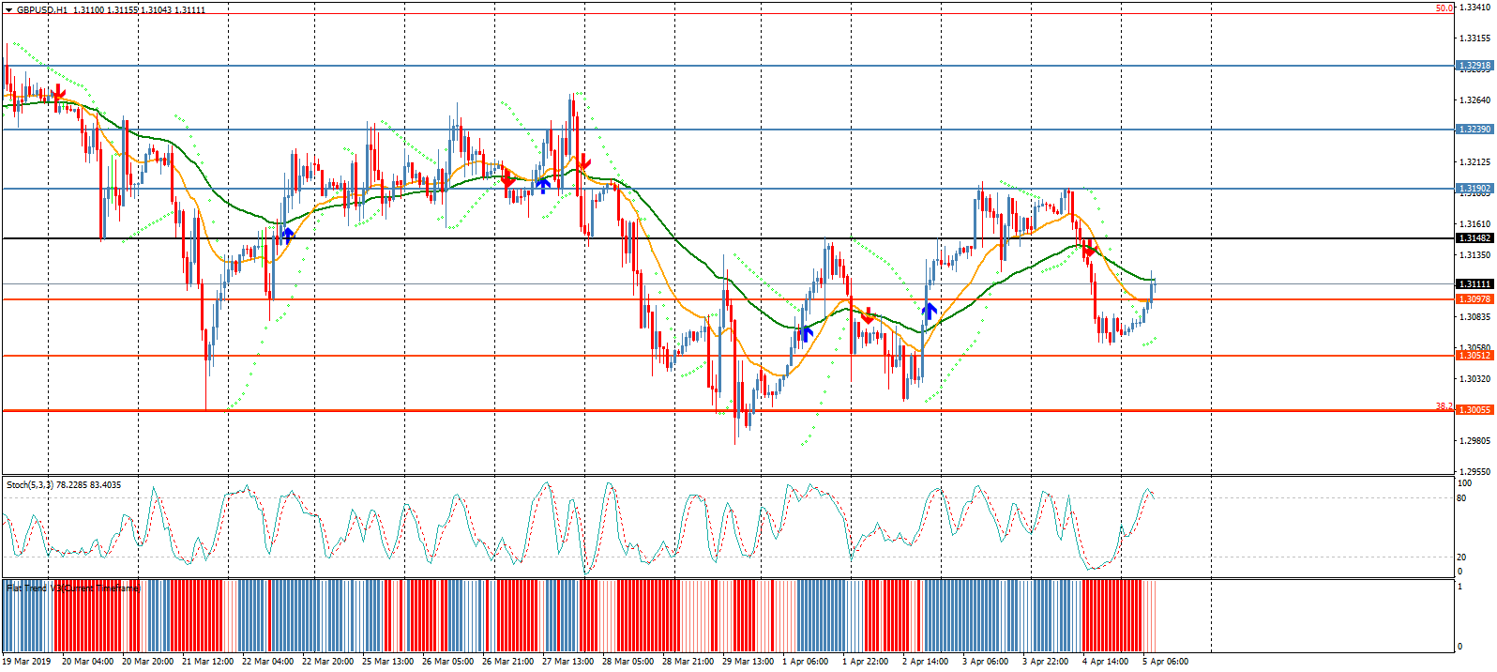Select the 1.31902 blue level label
The width and height of the screenshot is (1497, 672).
point(1473,189)
